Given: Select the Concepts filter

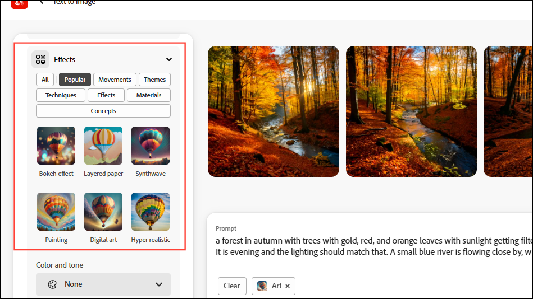Looking at the screenshot, I should point(103,111).
